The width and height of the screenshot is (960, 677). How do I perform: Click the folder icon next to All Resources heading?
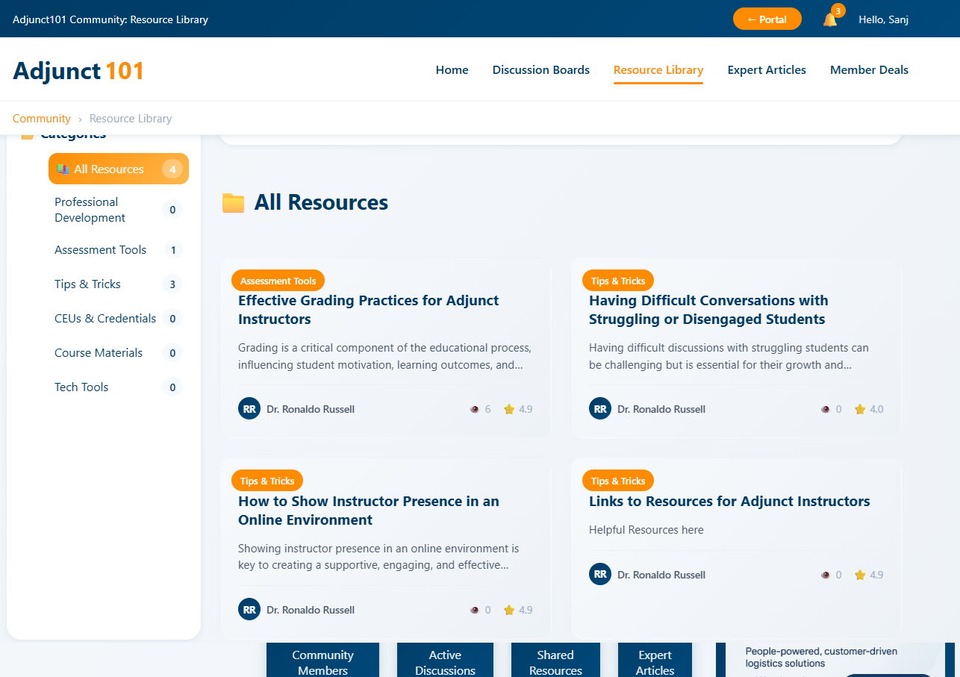point(233,202)
